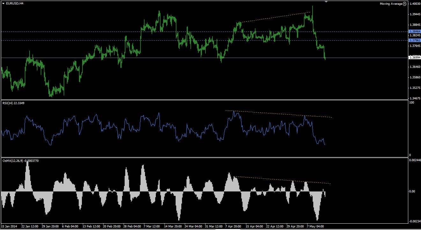
Task: Click the 13 Feb 12:00 time label
Action: pos(91,226)
